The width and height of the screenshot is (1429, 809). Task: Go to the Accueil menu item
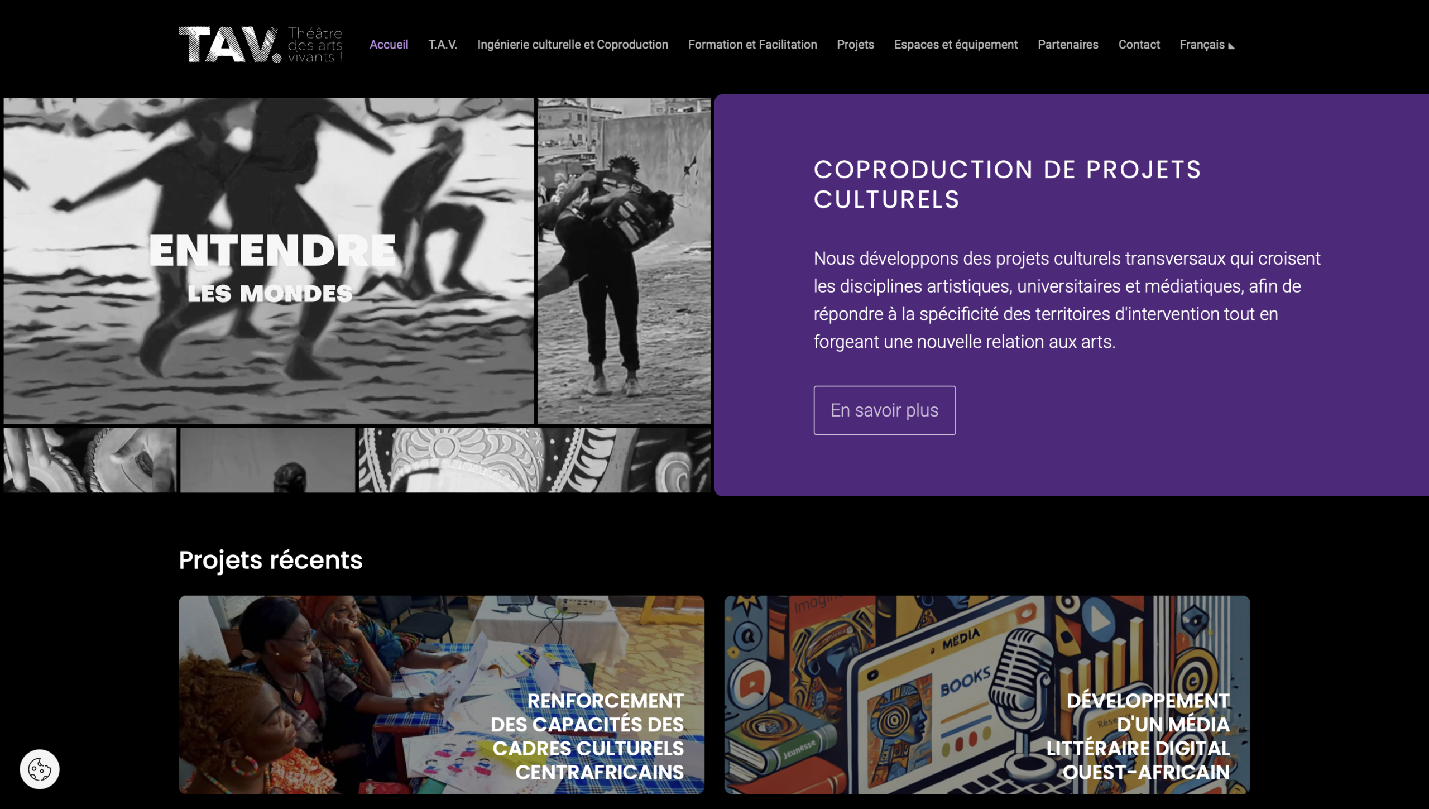click(x=389, y=45)
